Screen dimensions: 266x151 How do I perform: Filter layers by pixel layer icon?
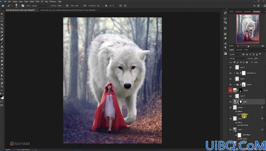(243, 54)
